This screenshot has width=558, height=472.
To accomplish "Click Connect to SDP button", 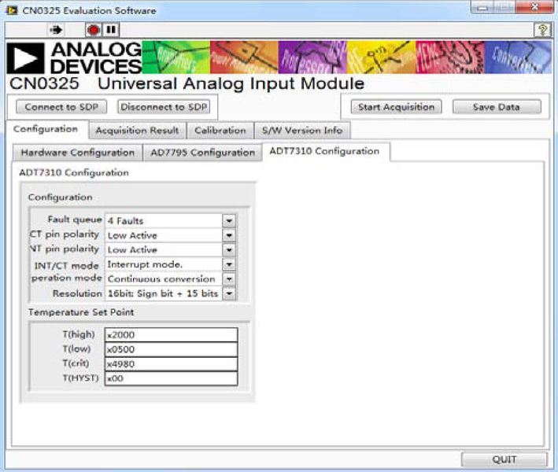I will 61,107.
